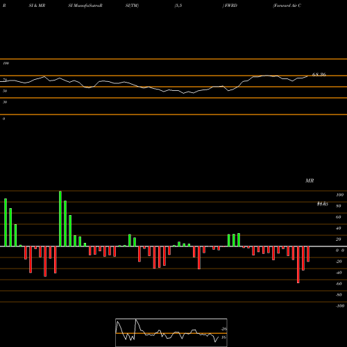Click the -100 label on MR axis
This screenshot has width=347, height=347.
click(x=340, y=306)
